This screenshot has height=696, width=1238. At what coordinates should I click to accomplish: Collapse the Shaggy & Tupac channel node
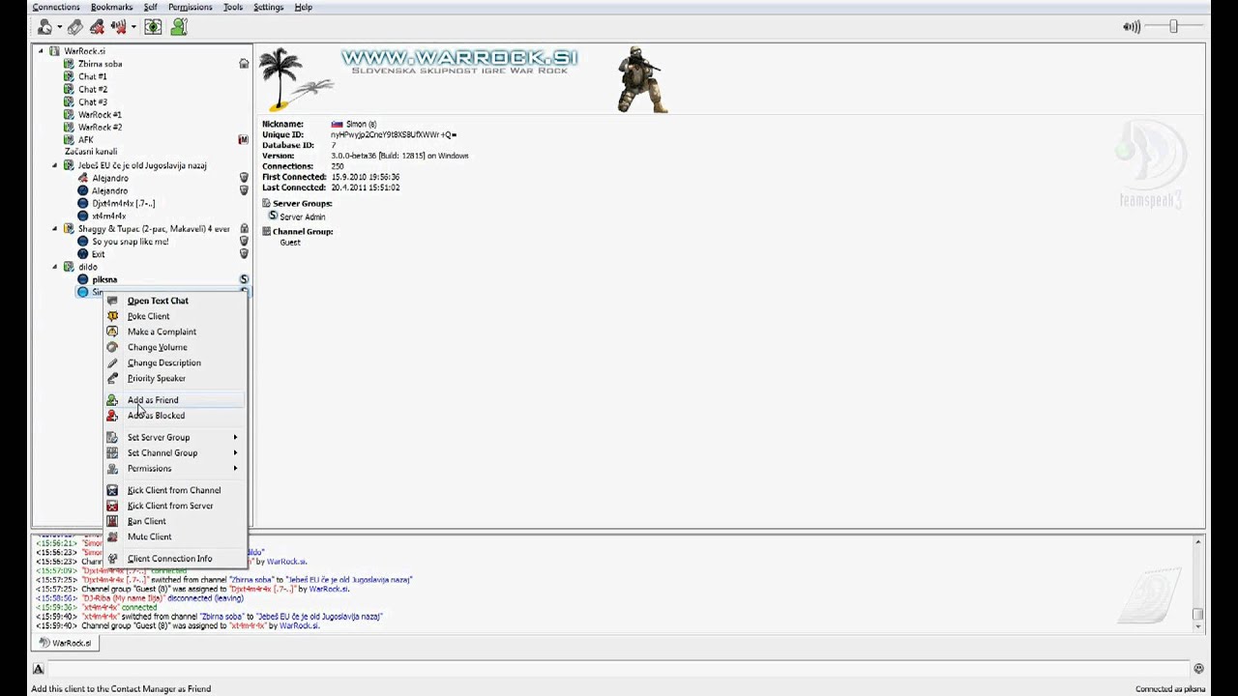55,229
